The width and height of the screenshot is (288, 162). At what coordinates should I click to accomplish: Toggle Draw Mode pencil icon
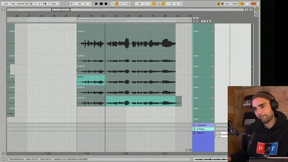[x=218, y=4]
